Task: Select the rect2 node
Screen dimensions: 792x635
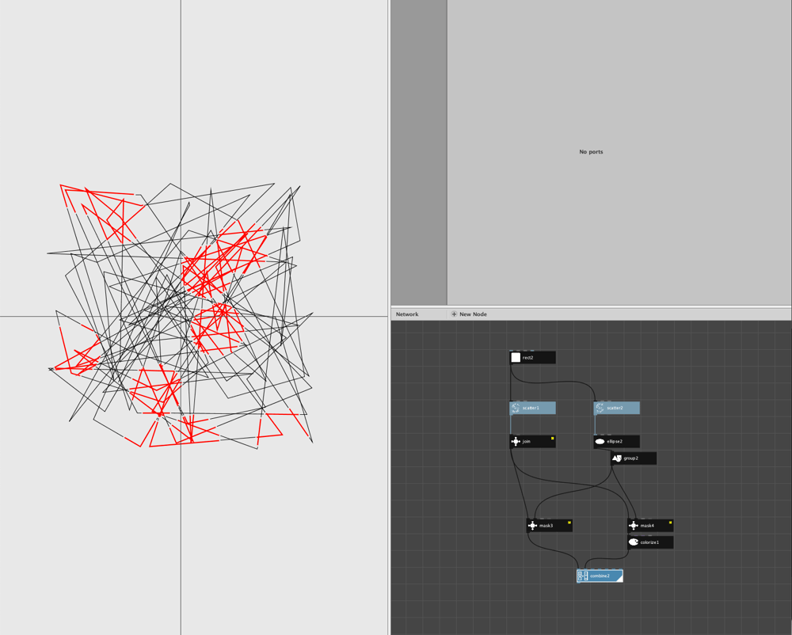Action: (532, 357)
